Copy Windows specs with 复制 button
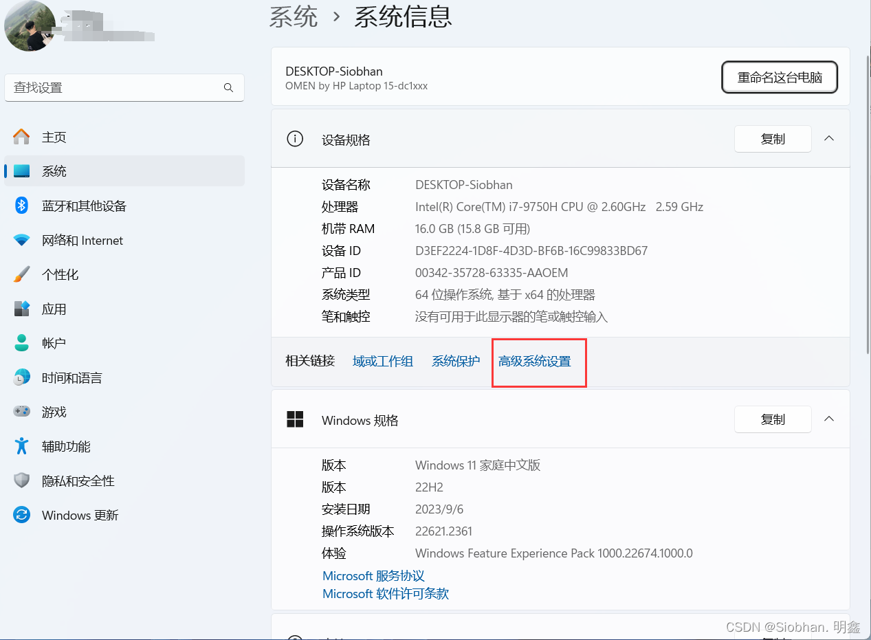 773,419
